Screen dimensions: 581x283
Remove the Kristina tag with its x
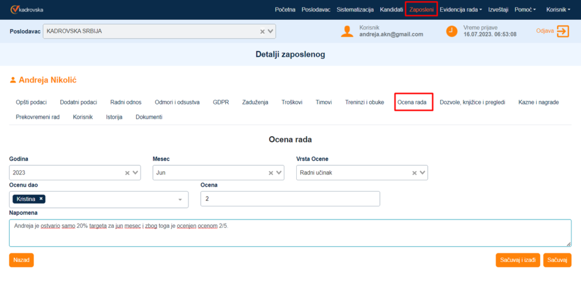click(x=41, y=199)
